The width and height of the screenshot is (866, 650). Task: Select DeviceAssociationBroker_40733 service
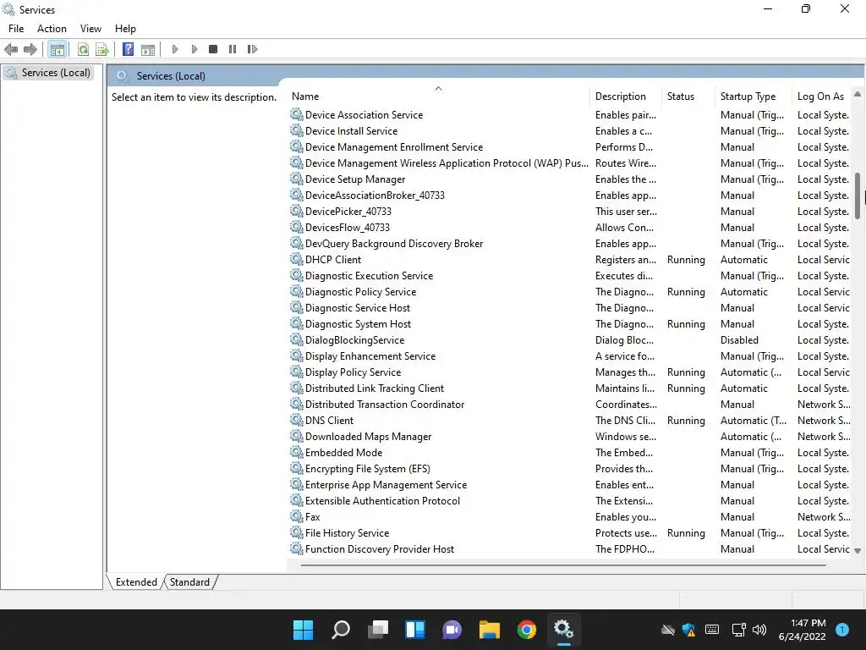pyautogui.click(x=570, y=196)
